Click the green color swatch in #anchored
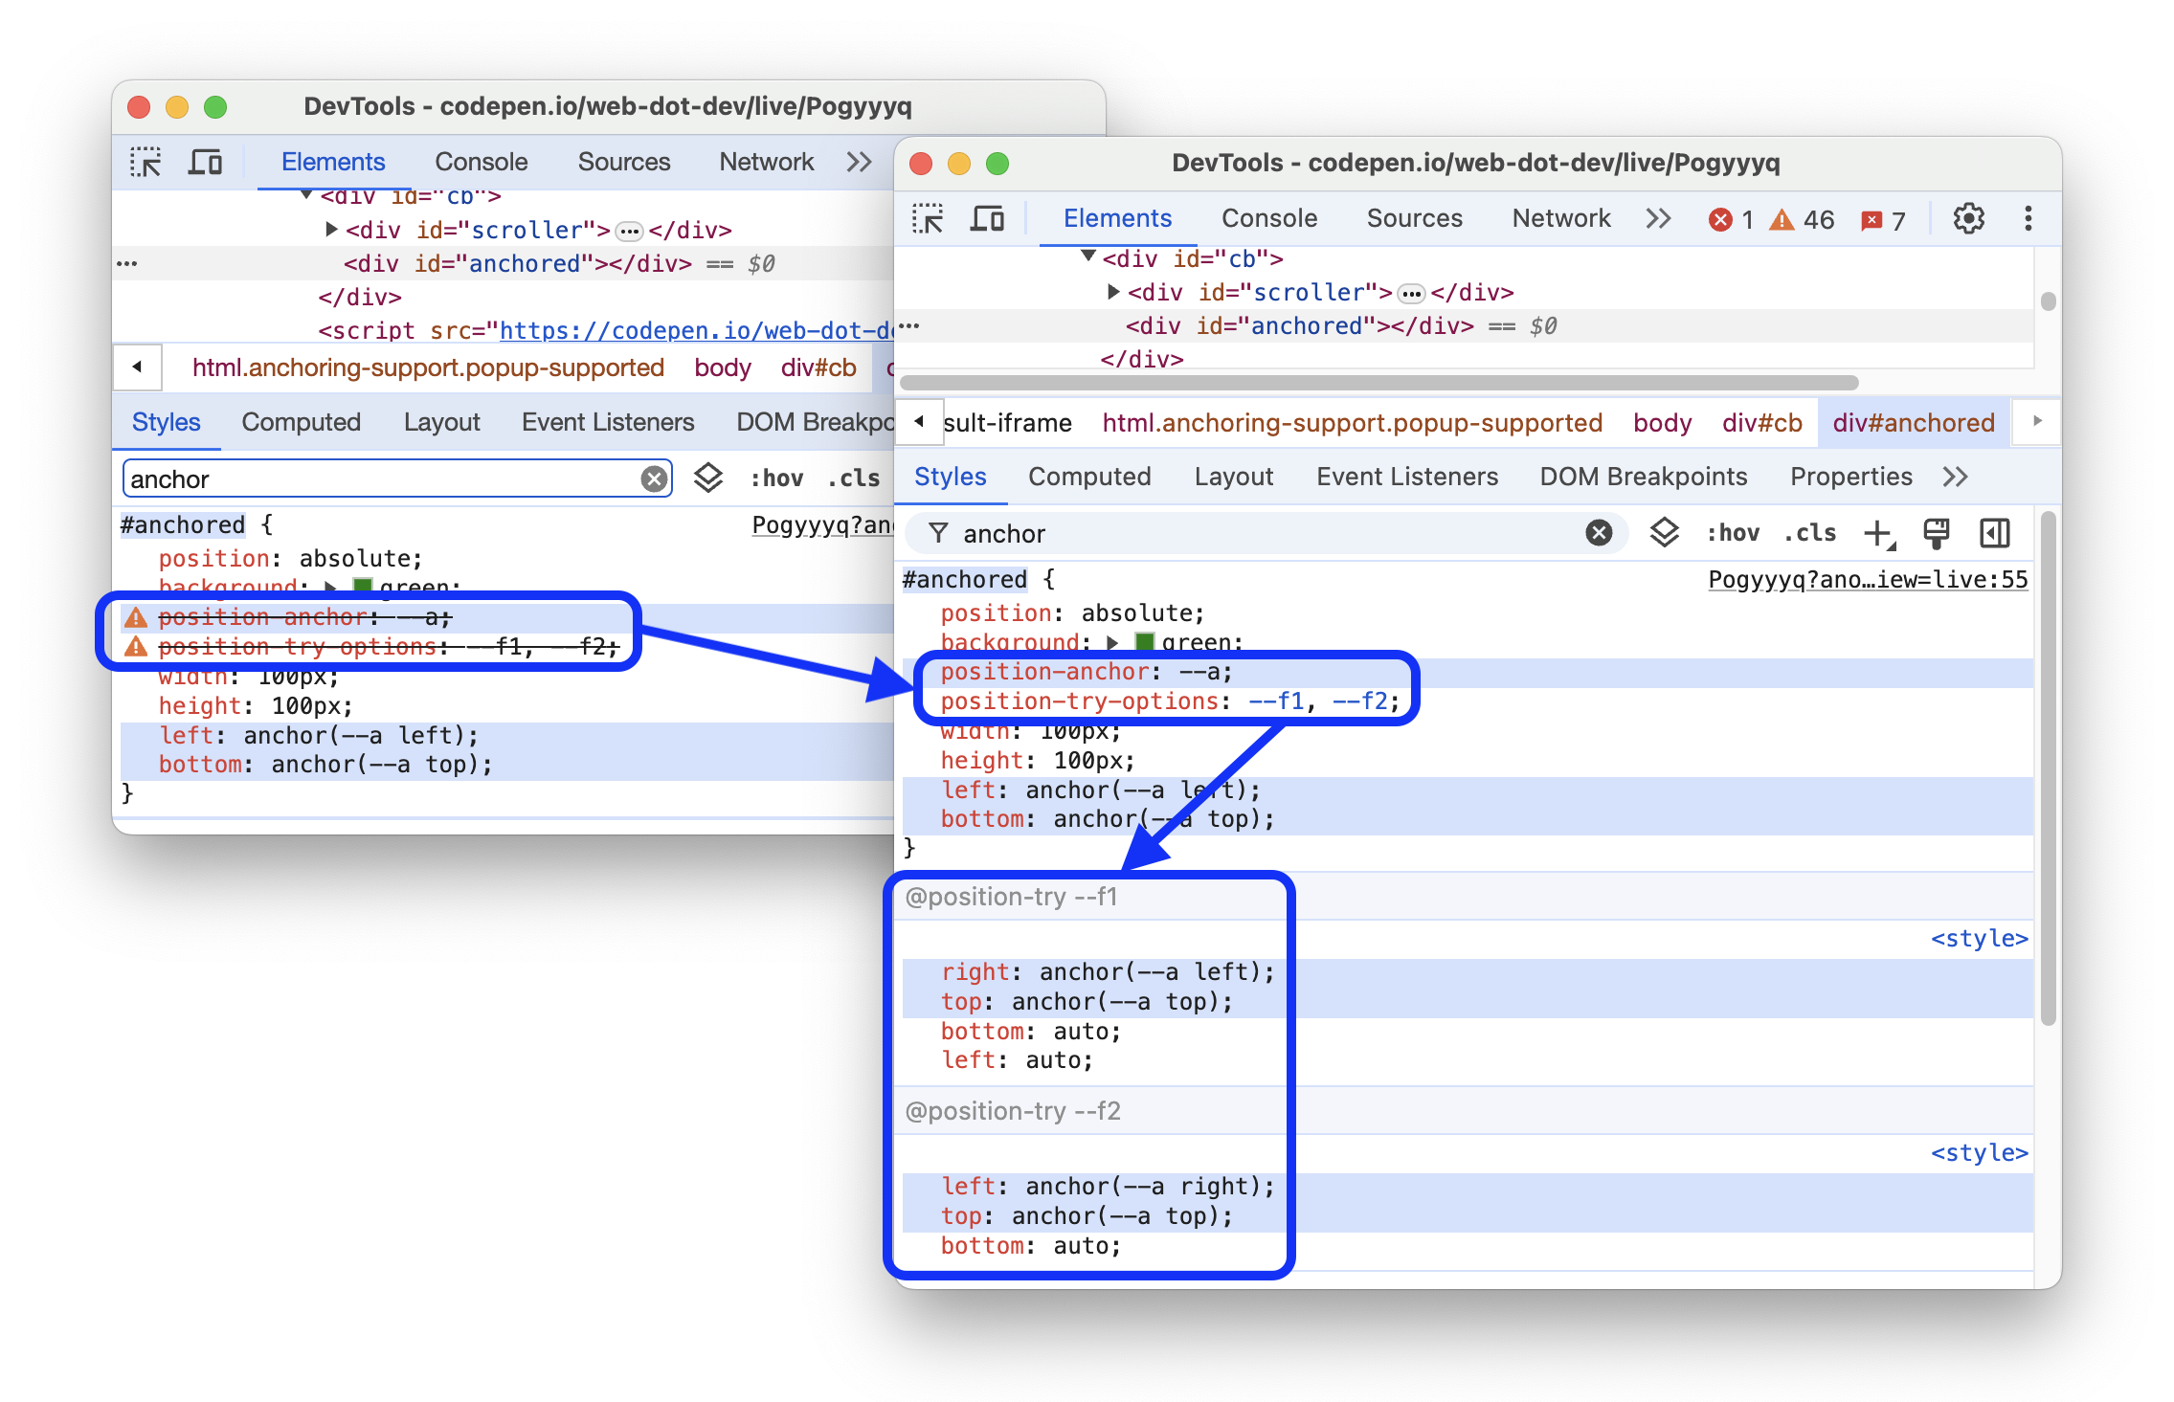The width and height of the screenshot is (2174, 1402). 1146,640
